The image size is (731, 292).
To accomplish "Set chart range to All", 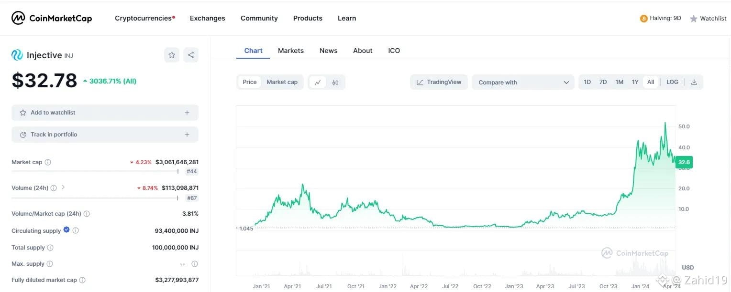I will [651, 82].
